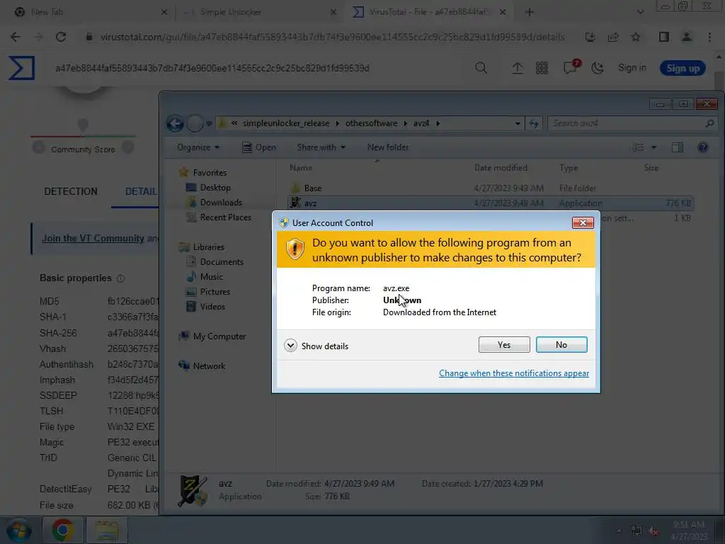The image size is (725, 544).
Task: Click VirusTotal upload file icon
Action: pos(518,68)
